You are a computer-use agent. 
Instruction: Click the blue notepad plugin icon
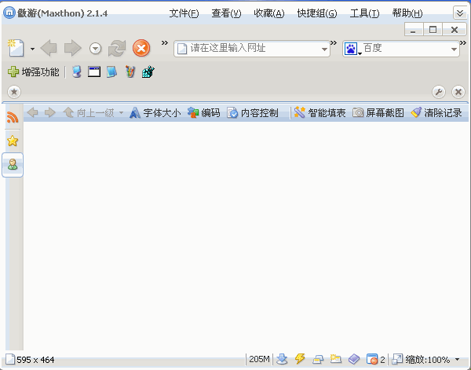[x=111, y=71]
